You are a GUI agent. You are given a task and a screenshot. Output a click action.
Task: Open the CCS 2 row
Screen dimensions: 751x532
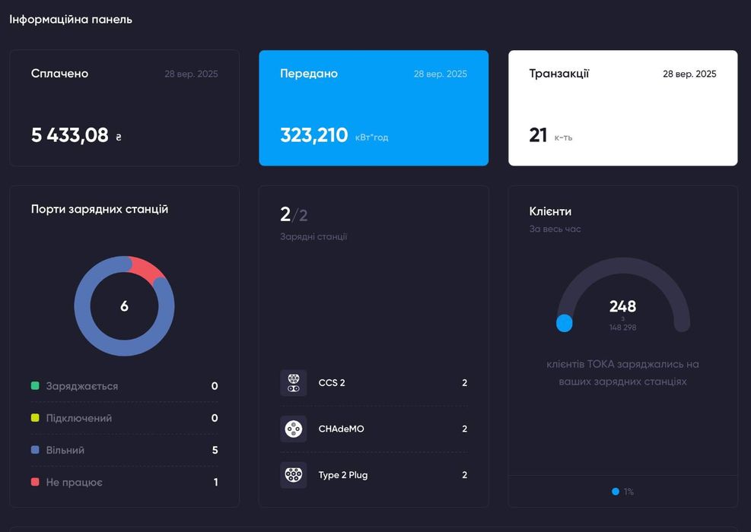pyautogui.click(x=374, y=383)
